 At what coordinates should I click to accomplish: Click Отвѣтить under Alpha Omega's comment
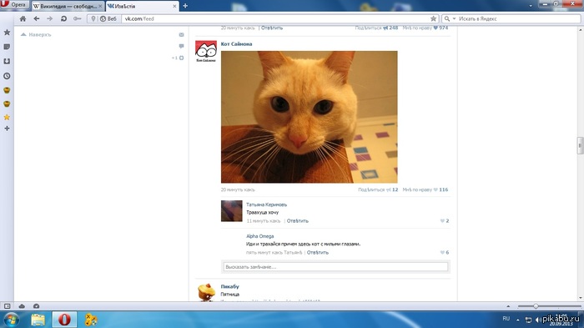pyautogui.click(x=318, y=252)
